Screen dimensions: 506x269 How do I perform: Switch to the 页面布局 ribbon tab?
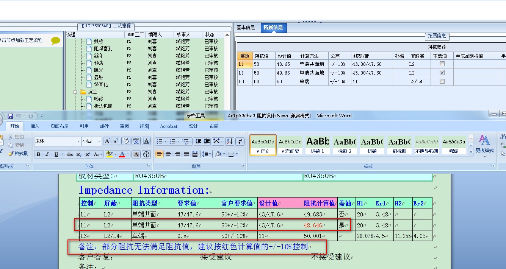(60, 126)
